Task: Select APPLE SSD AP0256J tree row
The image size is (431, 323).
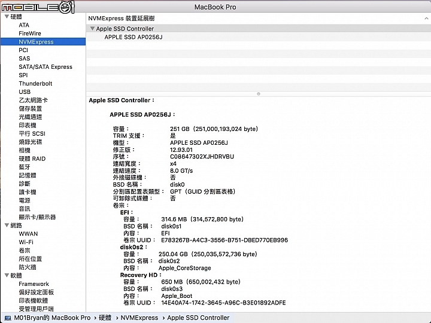Action: pyautogui.click(x=259, y=37)
